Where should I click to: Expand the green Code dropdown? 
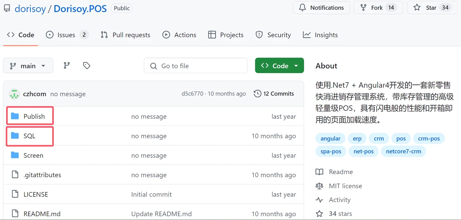279,66
